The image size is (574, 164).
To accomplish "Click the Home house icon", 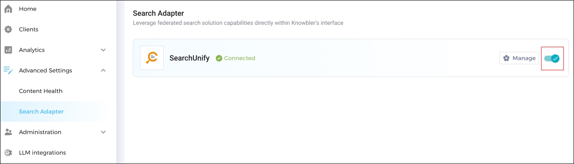I will point(8,9).
